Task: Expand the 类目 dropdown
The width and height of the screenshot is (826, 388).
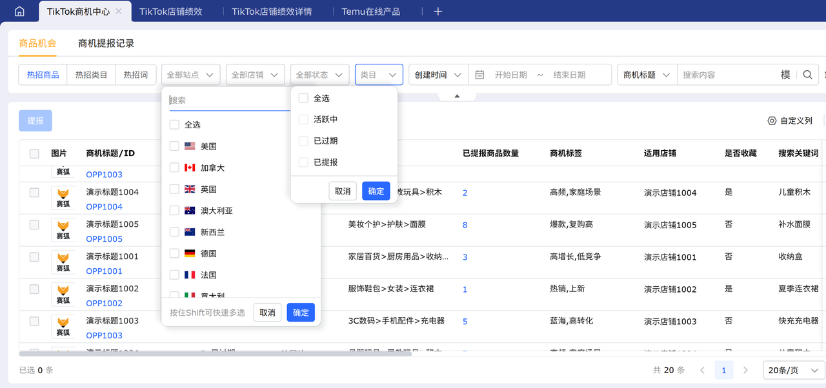Action: click(379, 75)
